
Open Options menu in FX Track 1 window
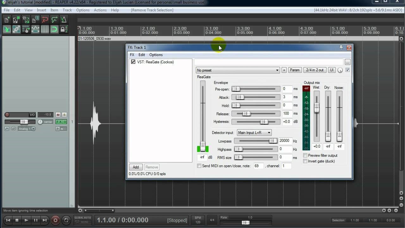coord(156,55)
